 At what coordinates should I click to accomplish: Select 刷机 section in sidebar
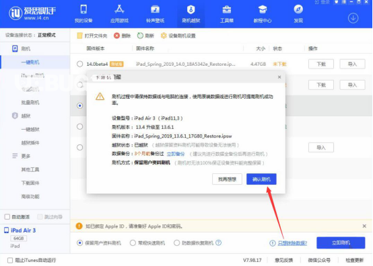coord(26,48)
